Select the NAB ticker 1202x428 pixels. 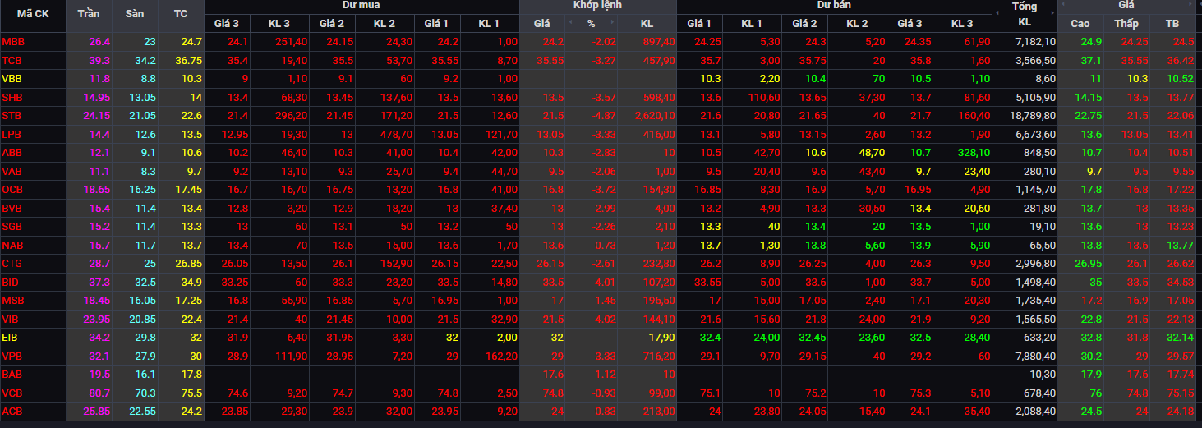[x=12, y=245]
